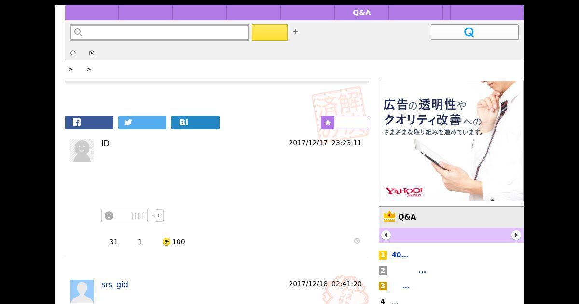Open the Yahoo! JAPAN advertisement banner
Viewport: 579px width, 304px height.
point(451,141)
